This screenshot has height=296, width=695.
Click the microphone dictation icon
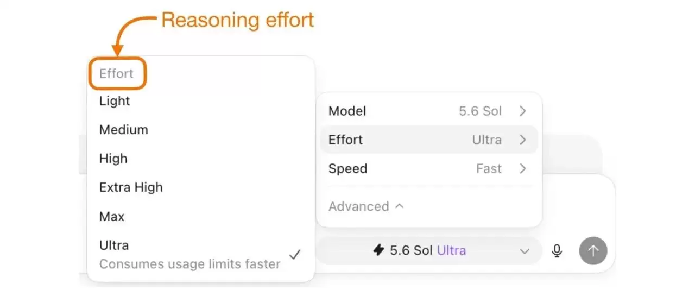coord(557,251)
